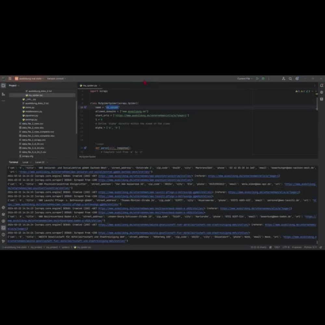The image size is (325, 325).
Task: Open more run actions menu
Action: [x=269, y=79]
